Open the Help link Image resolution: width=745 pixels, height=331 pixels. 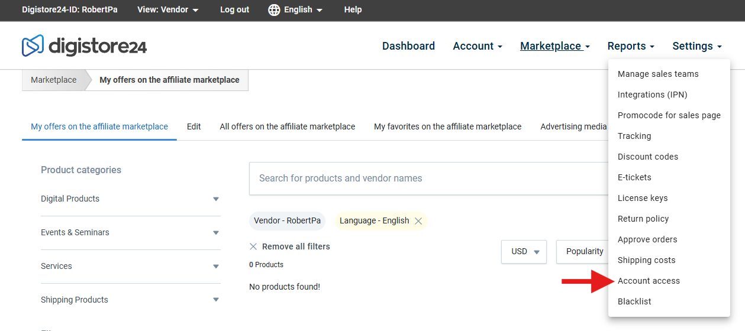(x=353, y=10)
